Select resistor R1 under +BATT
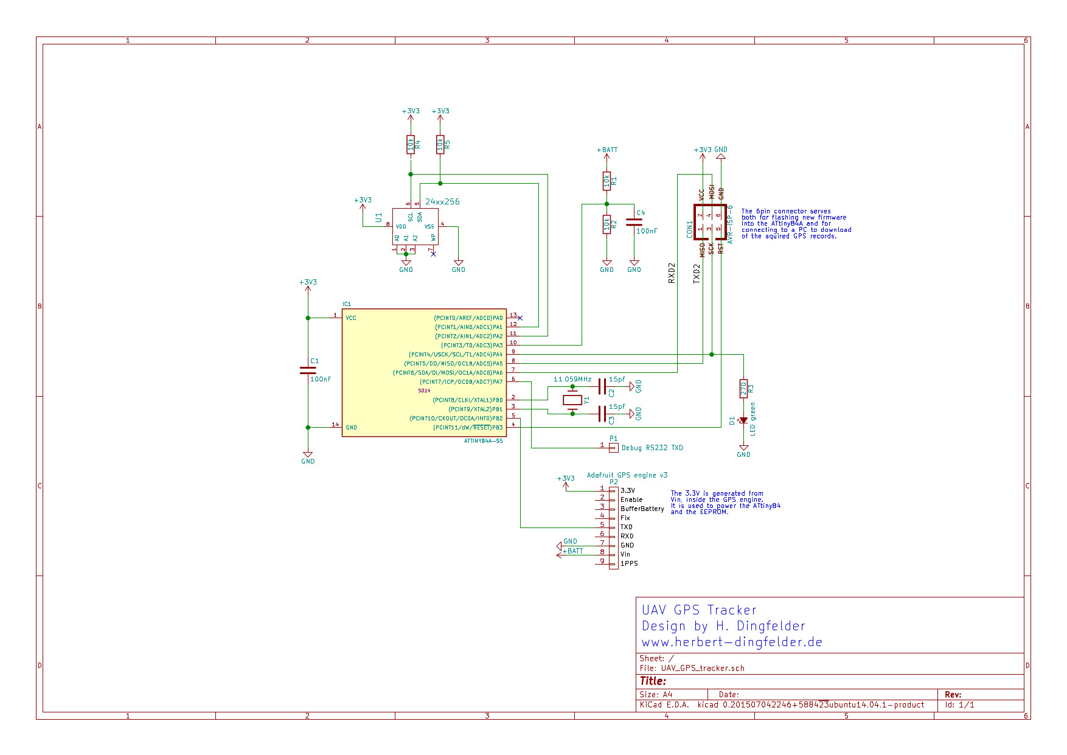 point(606,181)
